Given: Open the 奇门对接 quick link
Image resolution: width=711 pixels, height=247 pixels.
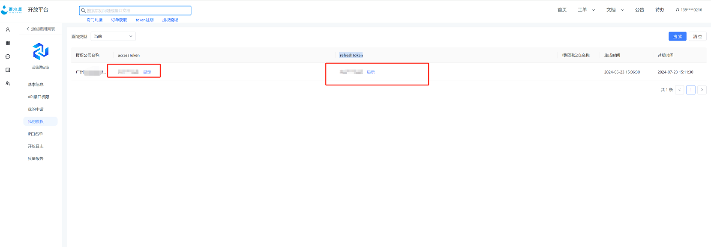Looking at the screenshot, I should pos(95,20).
